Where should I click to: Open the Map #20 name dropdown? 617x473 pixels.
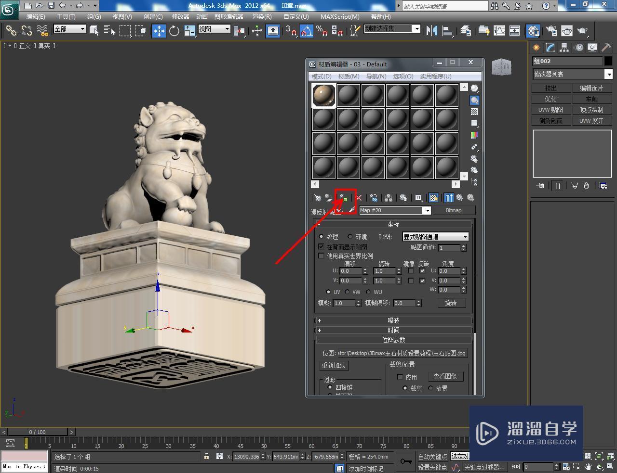[x=427, y=210]
